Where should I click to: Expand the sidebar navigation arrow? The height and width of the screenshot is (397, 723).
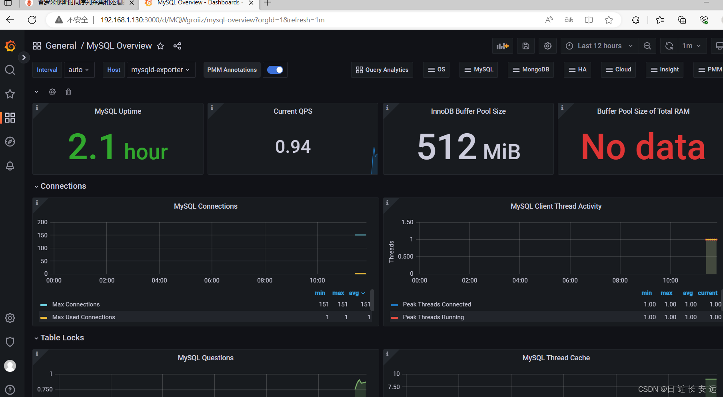click(x=24, y=57)
